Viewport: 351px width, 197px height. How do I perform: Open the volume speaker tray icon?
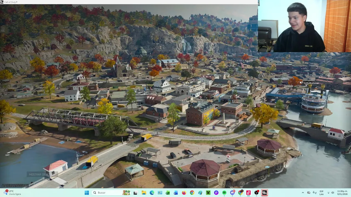click(333, 193)
